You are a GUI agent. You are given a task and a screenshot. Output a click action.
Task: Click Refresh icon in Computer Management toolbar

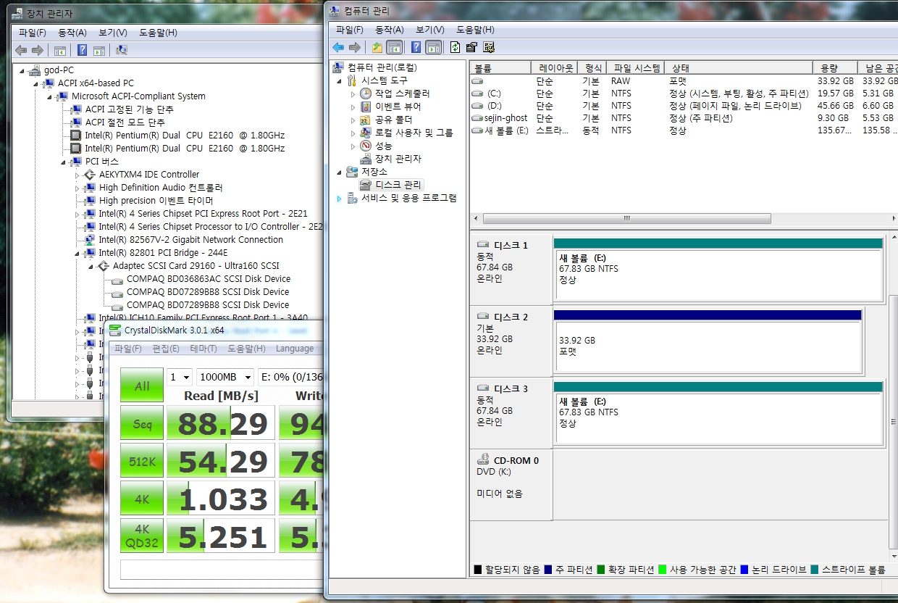[455, 47]
